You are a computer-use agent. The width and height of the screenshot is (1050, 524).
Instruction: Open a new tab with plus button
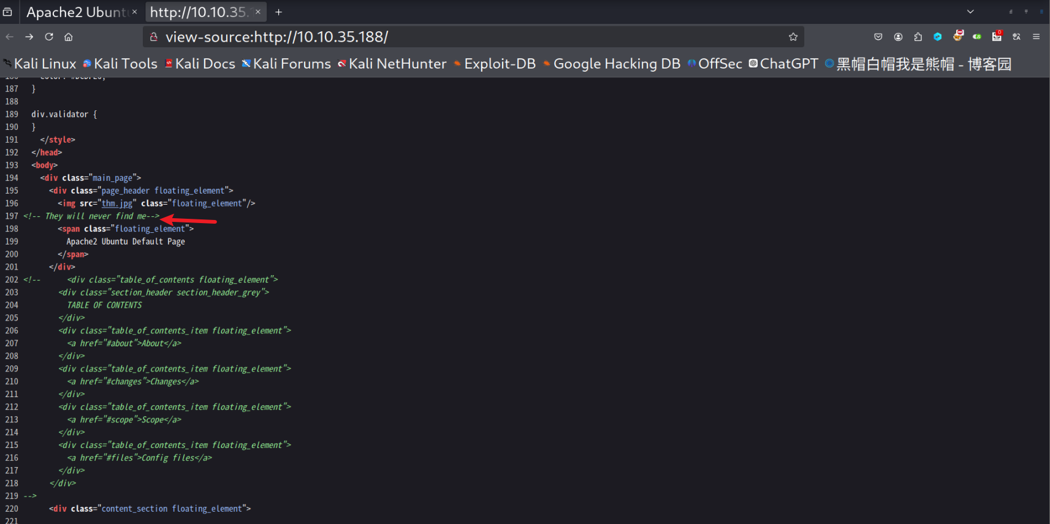(x=278, y=12)
